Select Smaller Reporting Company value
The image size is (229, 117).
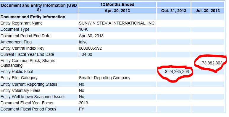tap(104, 78)
